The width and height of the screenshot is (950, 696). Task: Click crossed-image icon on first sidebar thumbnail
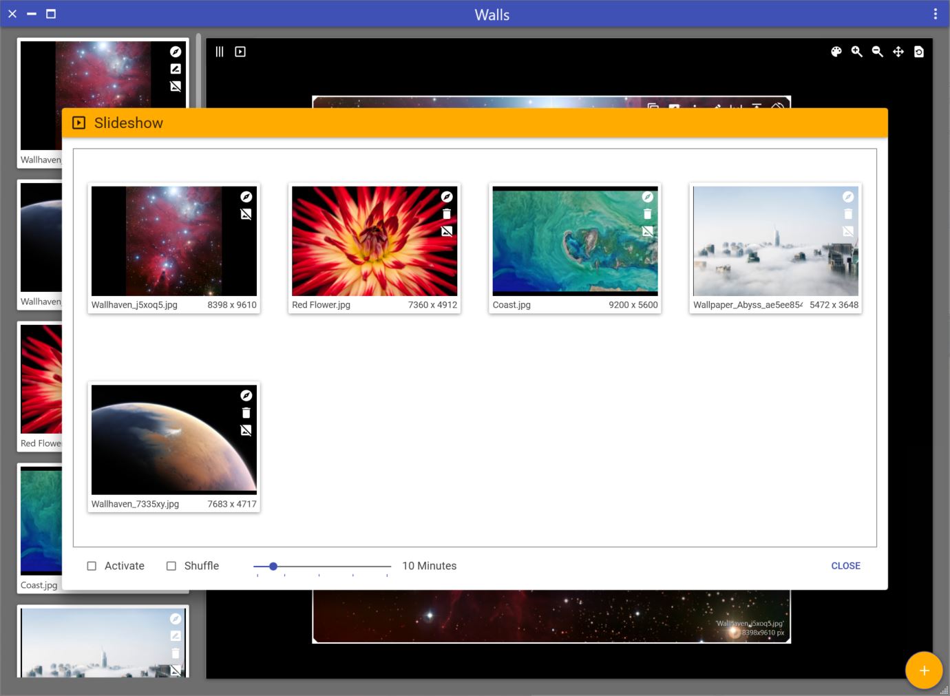[176, 86]
